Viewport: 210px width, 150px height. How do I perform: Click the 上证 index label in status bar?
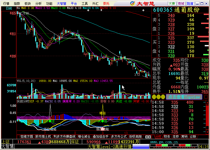(x=6, y=142)
